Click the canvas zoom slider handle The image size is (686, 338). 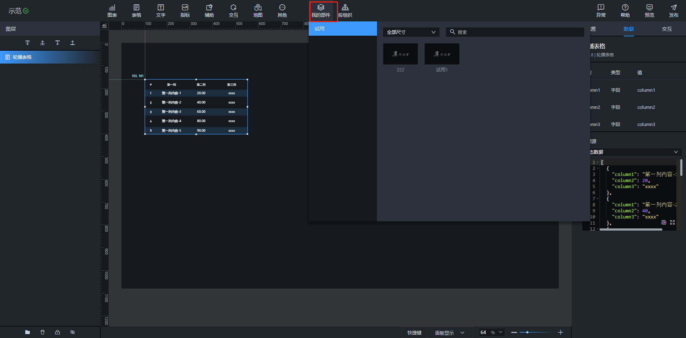point(527,332)
